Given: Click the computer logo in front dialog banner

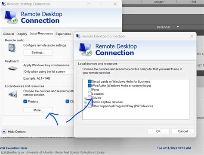Looking at the screenshot, I should (85, 50).
